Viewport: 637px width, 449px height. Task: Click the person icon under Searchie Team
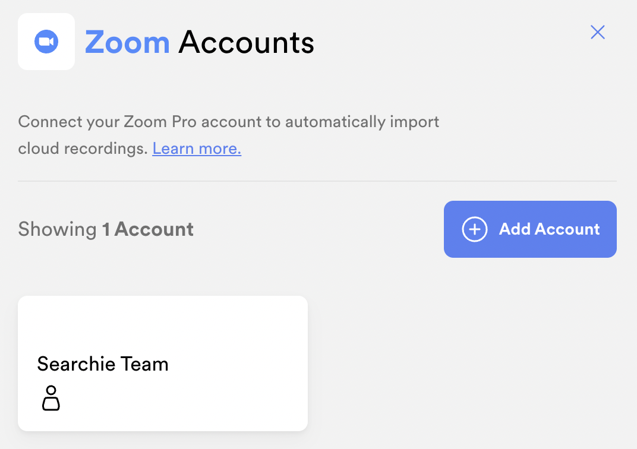[x=51, y=399]
